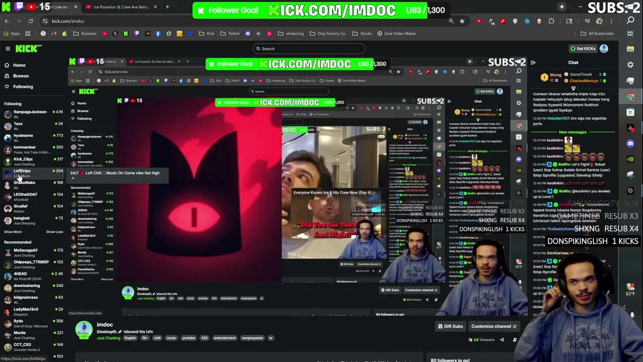The image size is (643, 362).
Task: Click the share icon beside viewer count
Action: click(x=502, y=340)
